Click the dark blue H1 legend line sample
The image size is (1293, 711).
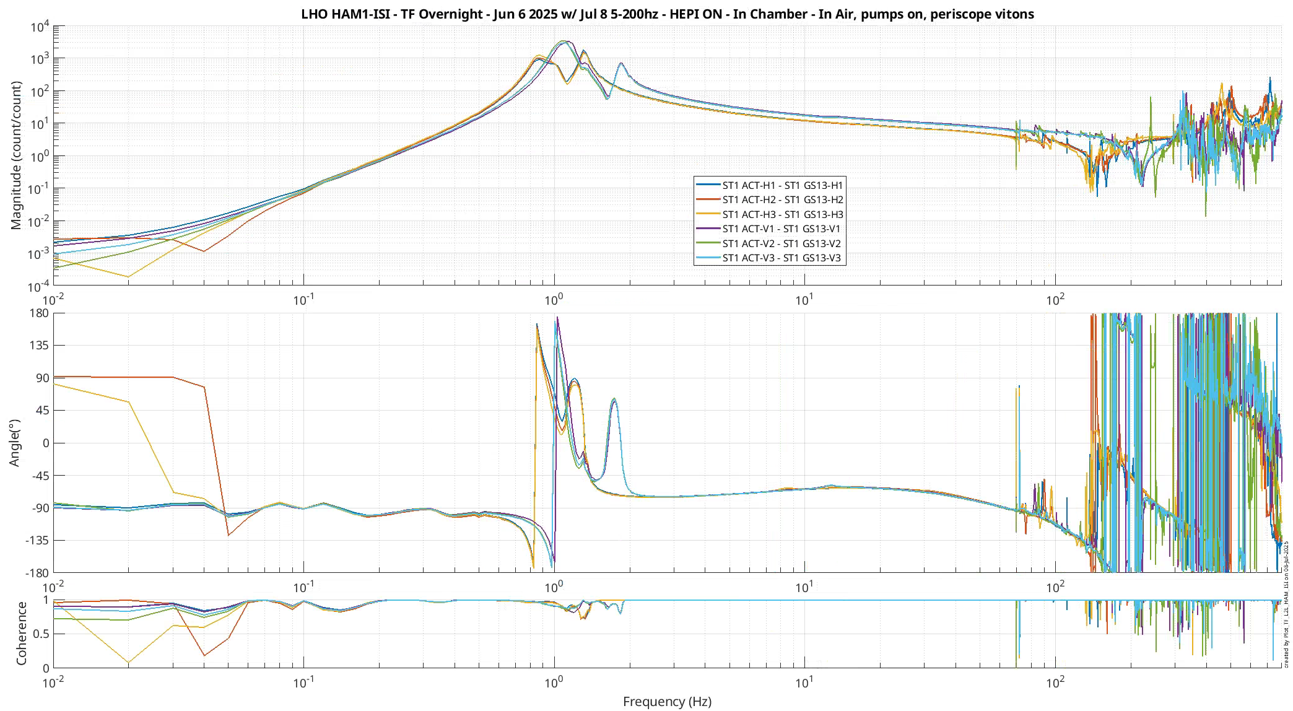pyautogui.click(x=708, y=185)
